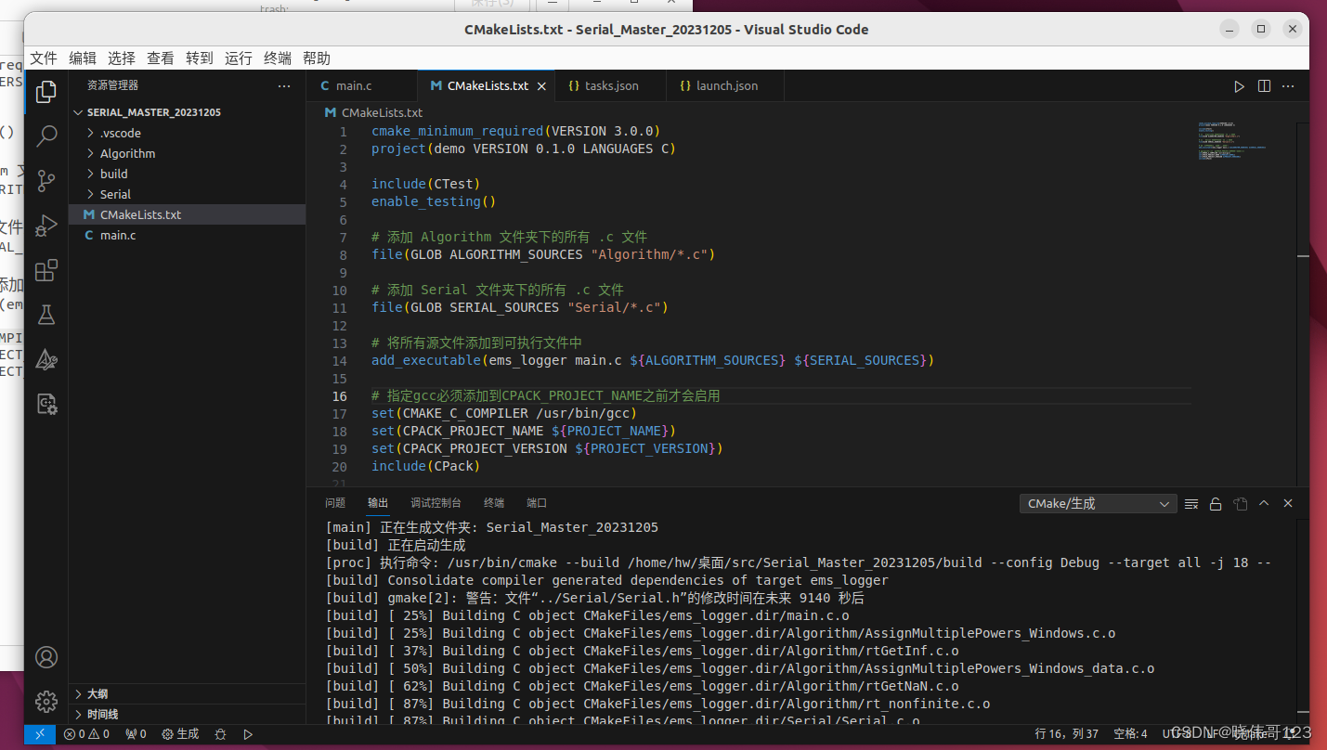Expand the build folder

pos(188,174)
